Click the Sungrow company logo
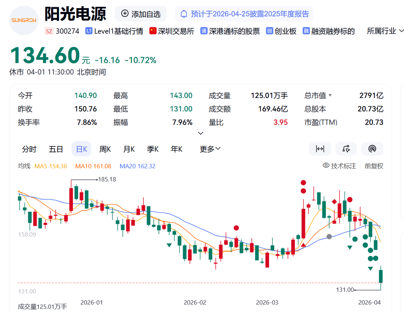This screenshot has width=404, height=313. click(x=24, y=20)
